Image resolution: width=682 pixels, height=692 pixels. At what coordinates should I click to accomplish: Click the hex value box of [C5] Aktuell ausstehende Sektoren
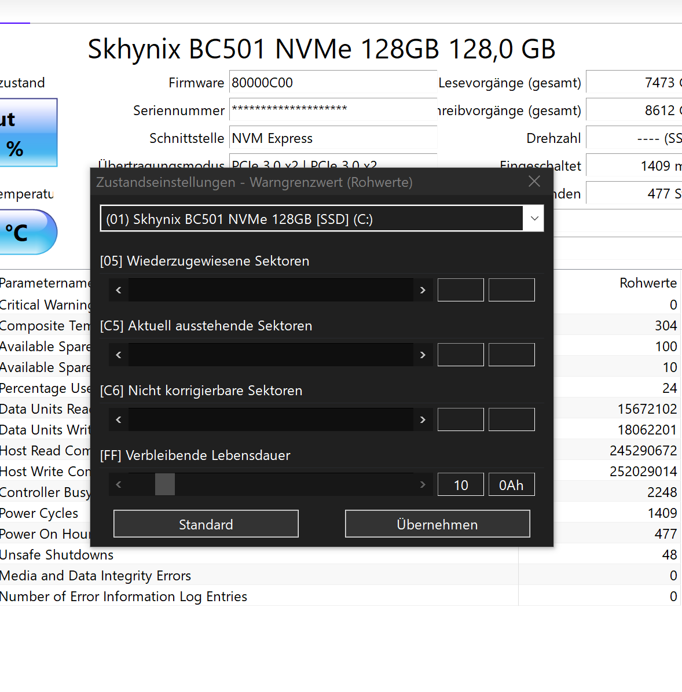(512, 355)
